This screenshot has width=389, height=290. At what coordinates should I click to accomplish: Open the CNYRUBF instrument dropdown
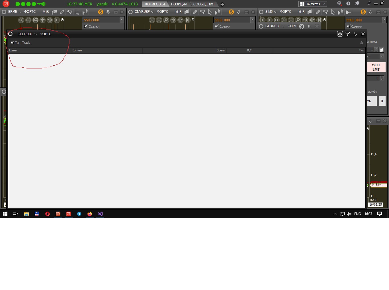(x=153, y=12)
